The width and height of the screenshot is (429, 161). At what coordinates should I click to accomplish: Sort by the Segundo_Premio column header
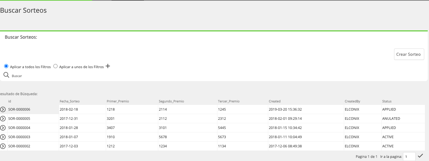click(171, 101)
